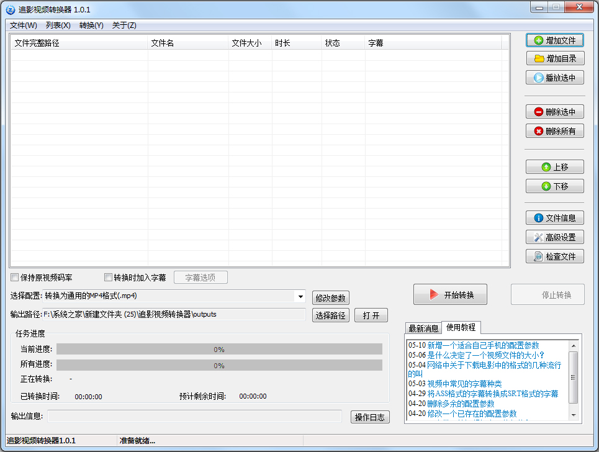Expand the 选择配置 format dropdown
The width and height of the screenshot is (599, 452).
tap(300, 297)
